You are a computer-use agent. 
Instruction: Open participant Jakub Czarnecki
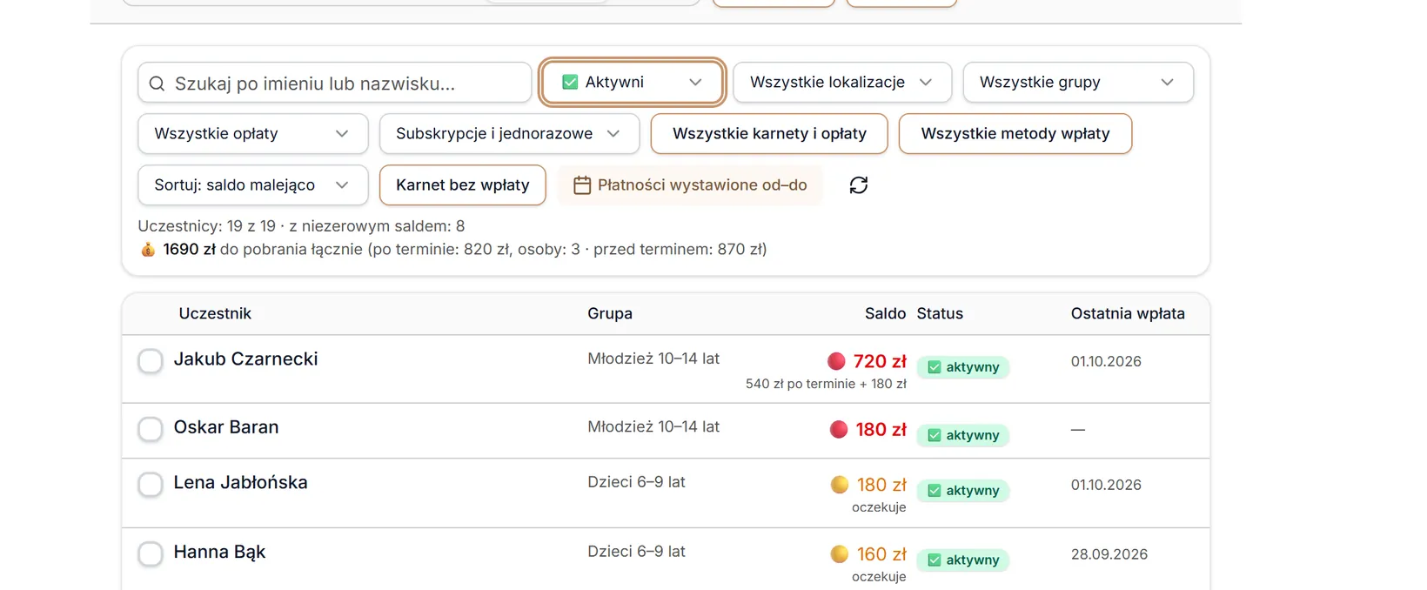tap(245, 359)
